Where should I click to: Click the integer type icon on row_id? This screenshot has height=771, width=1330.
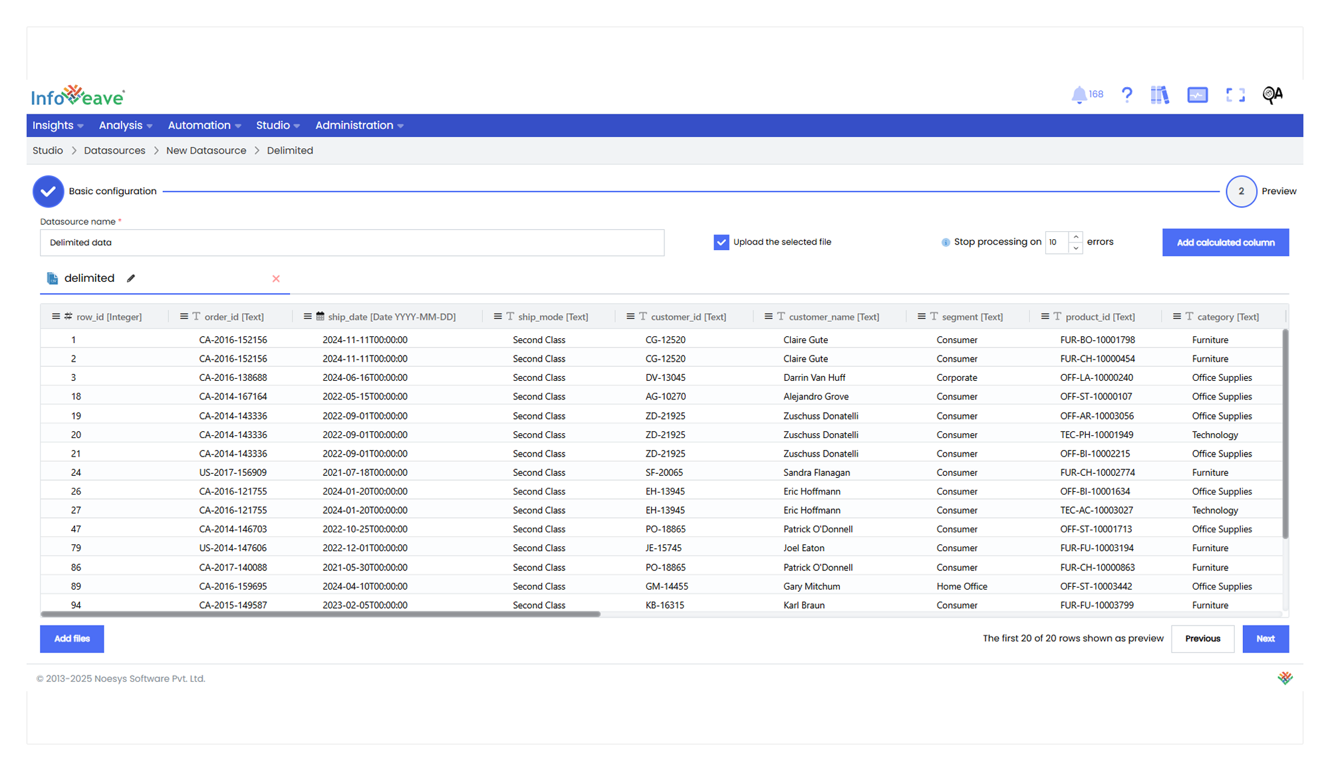coord(68,316)
